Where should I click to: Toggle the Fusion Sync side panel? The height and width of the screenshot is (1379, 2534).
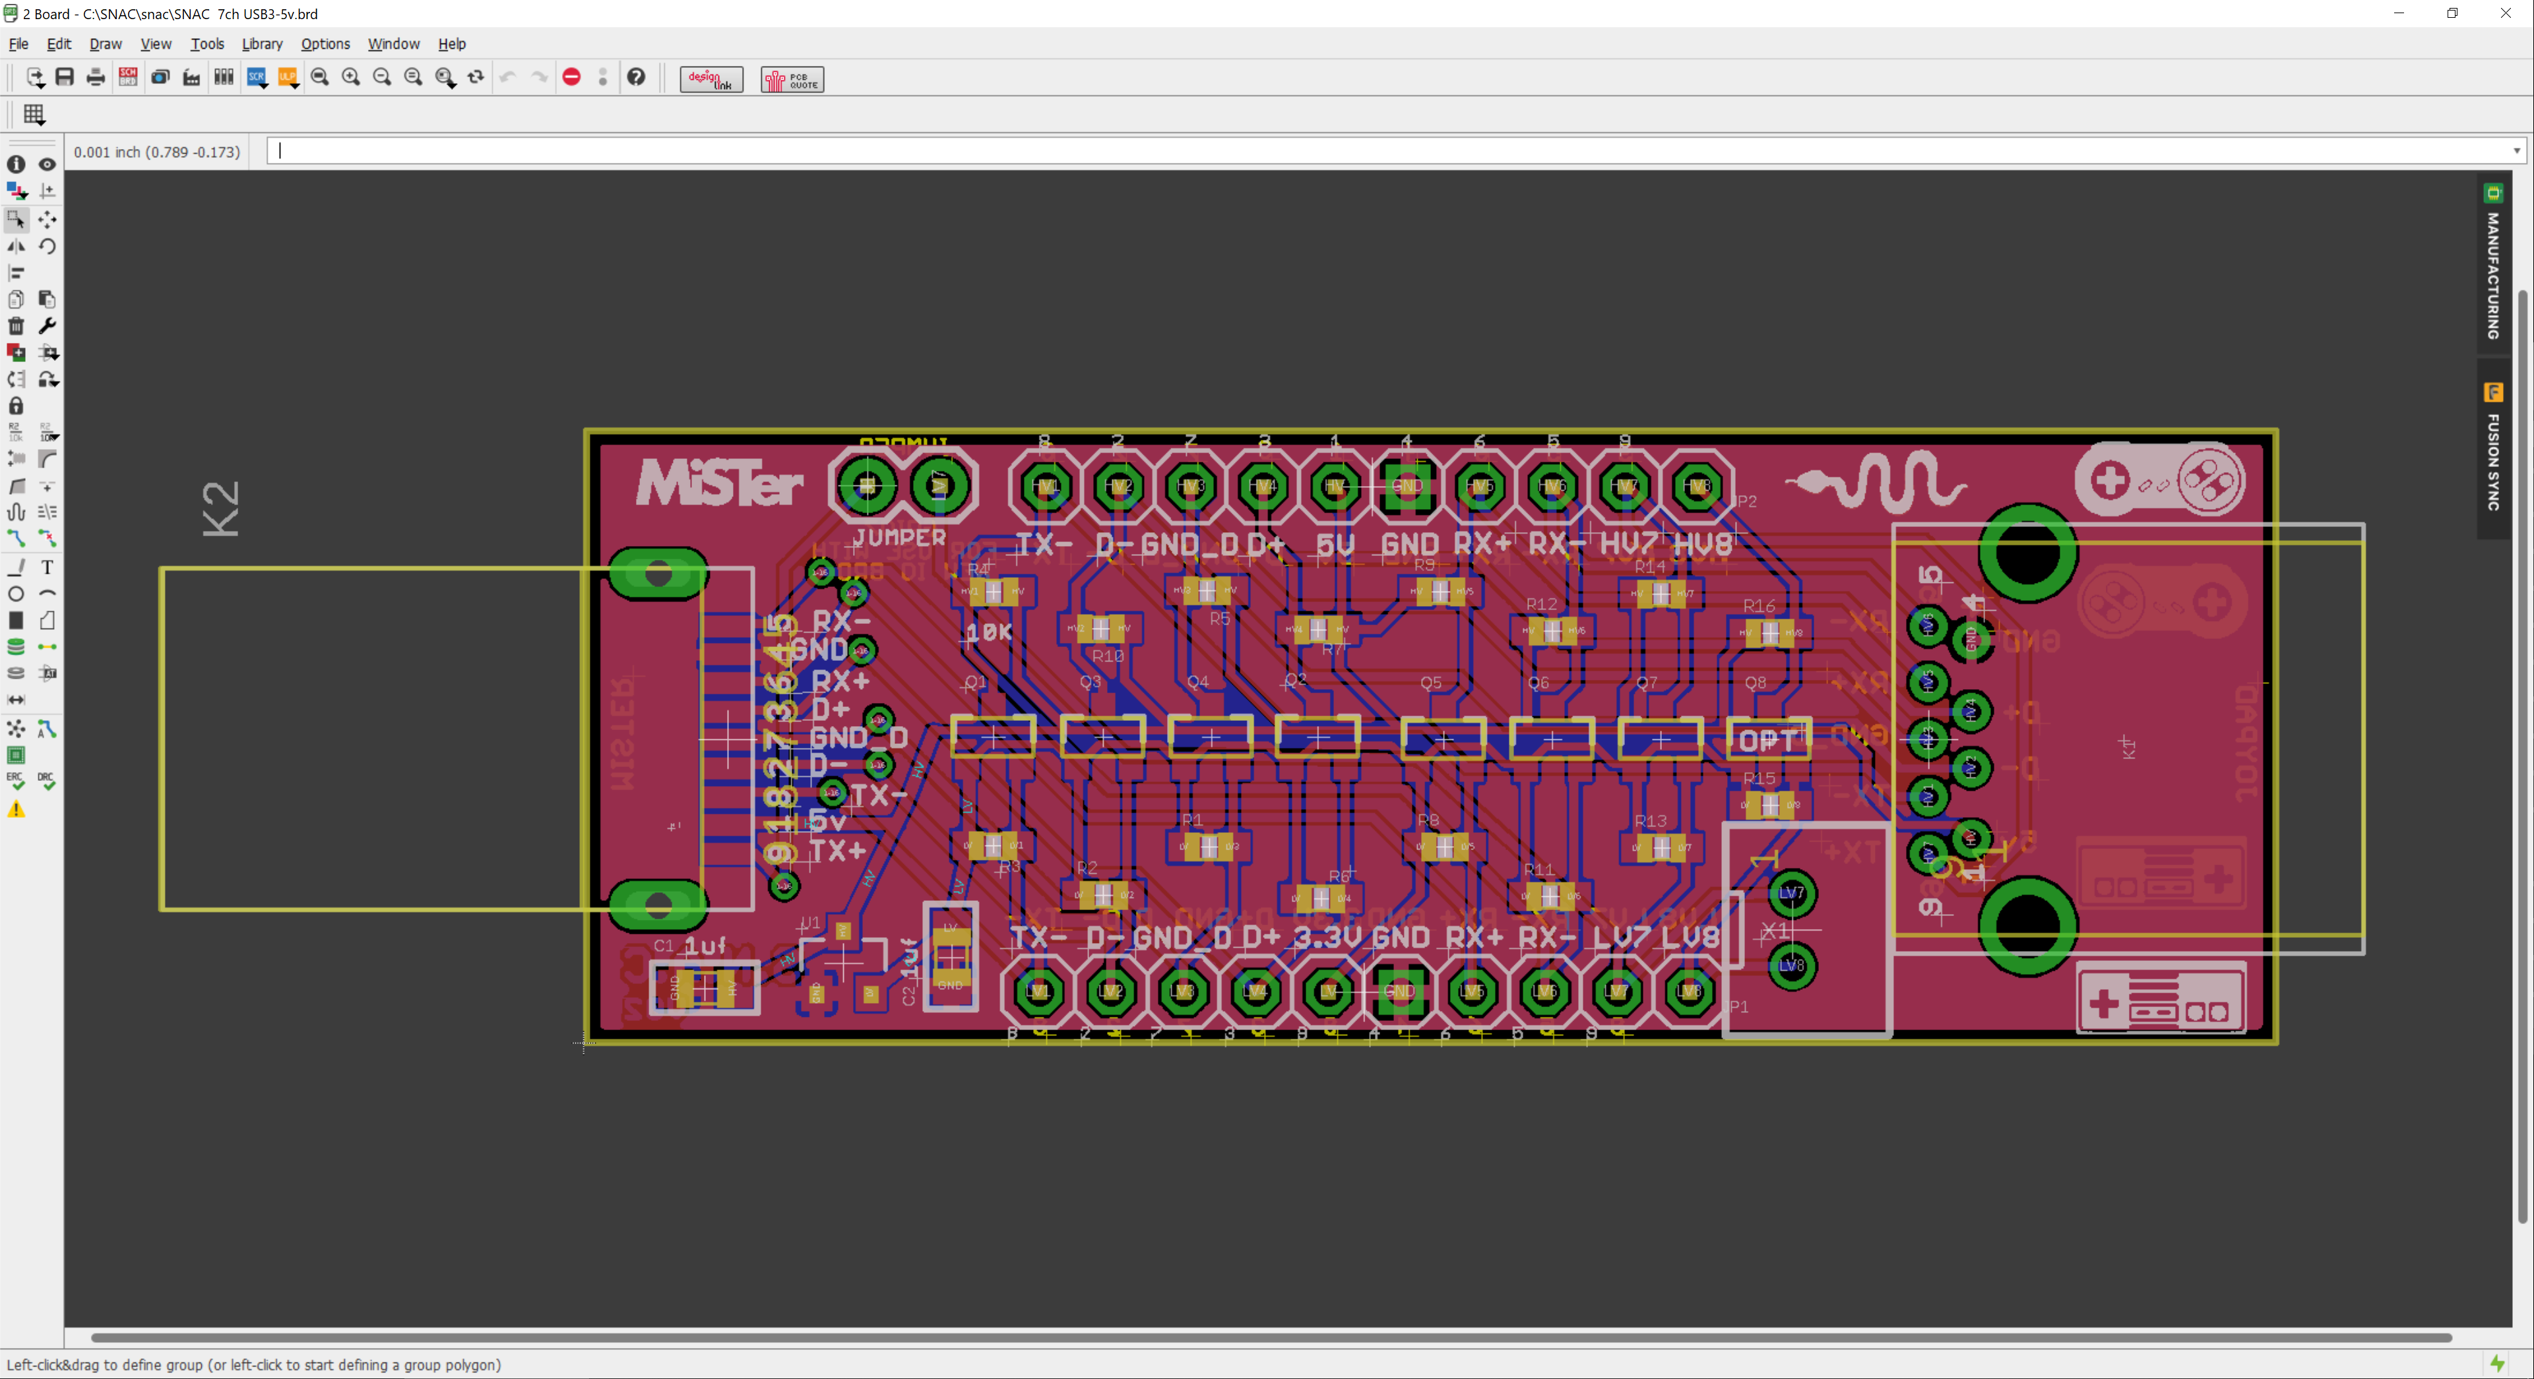(x=2492, y=448)
